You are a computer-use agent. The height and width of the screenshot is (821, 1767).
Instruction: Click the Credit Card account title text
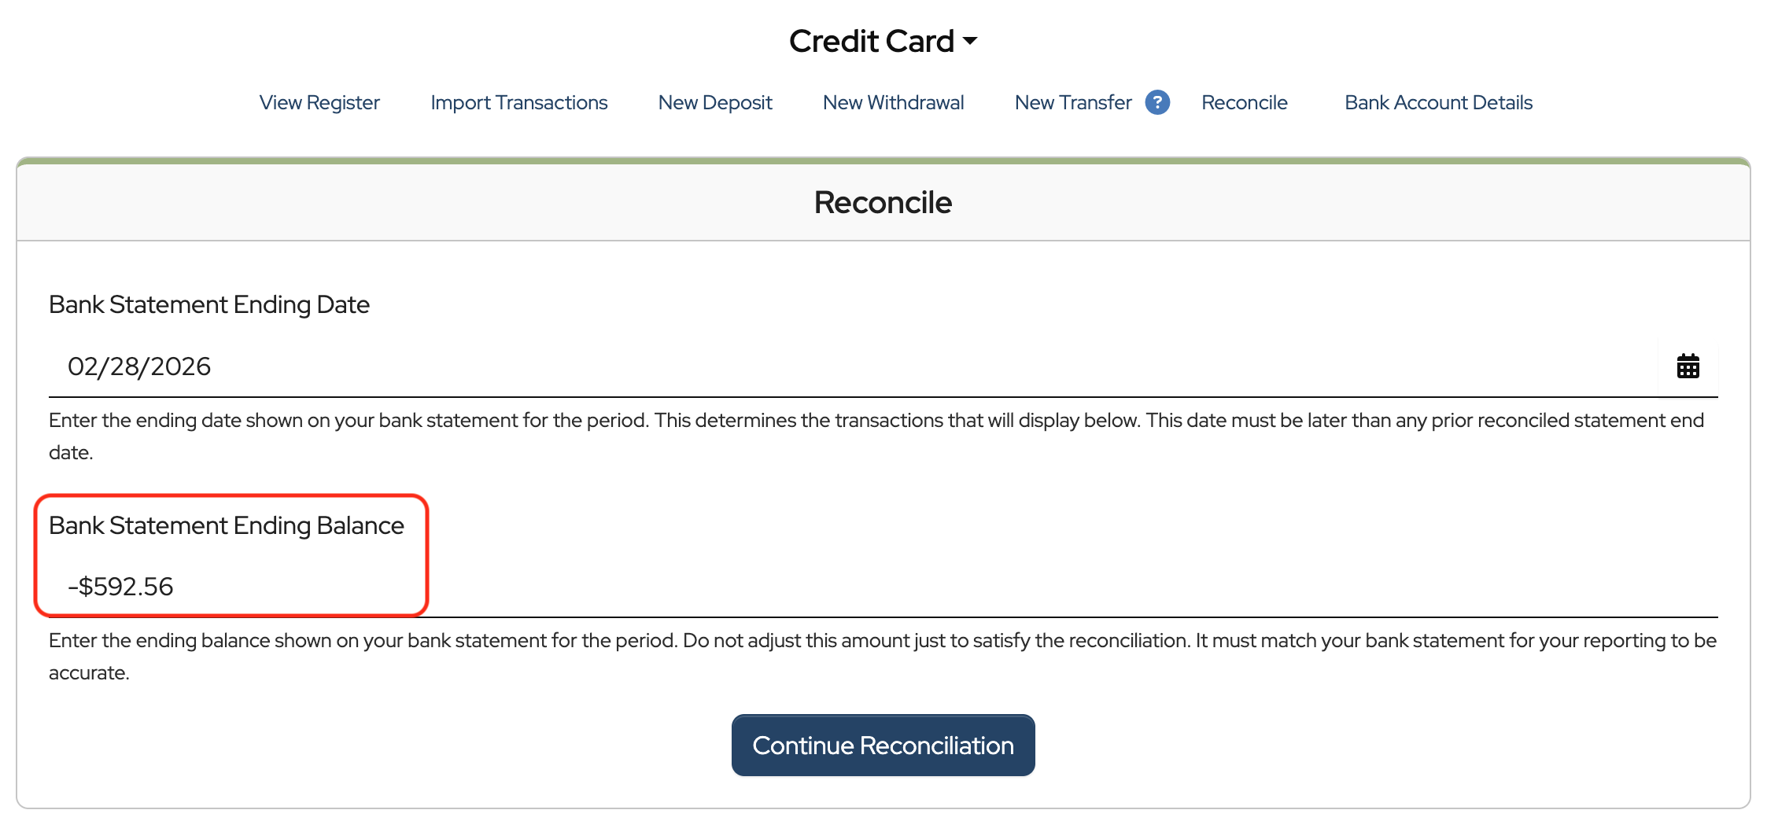tap(871, 41)
